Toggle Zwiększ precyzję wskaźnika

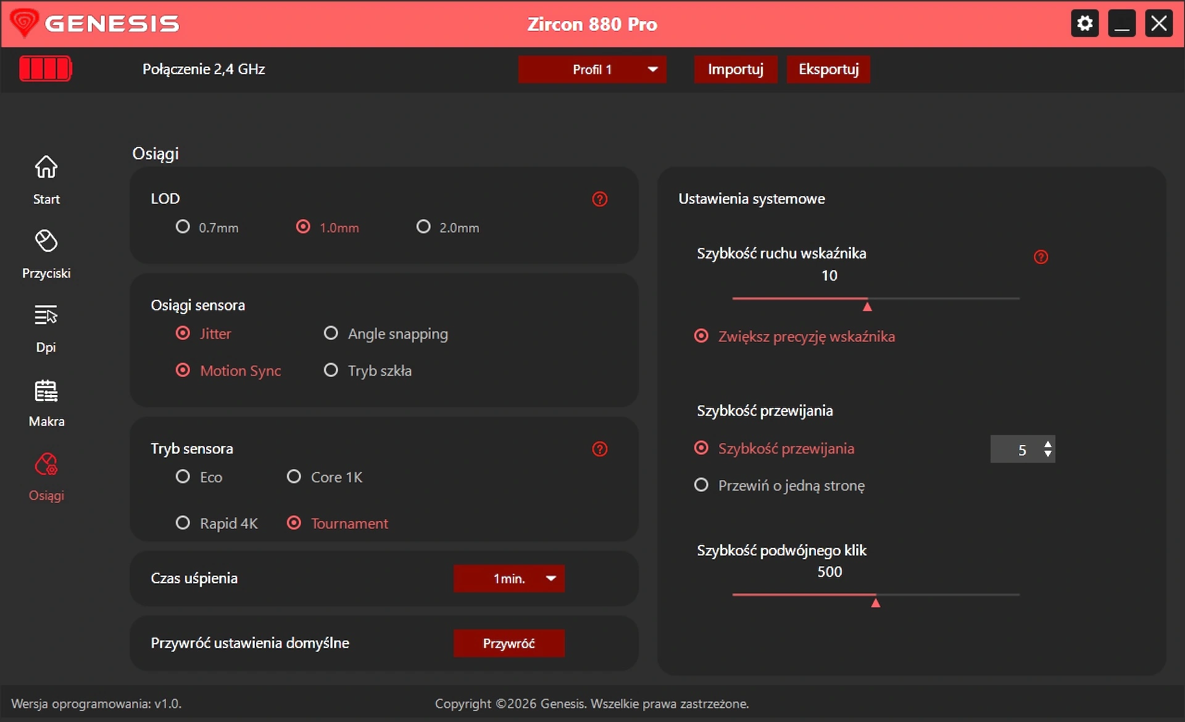[x=795, y=336]
